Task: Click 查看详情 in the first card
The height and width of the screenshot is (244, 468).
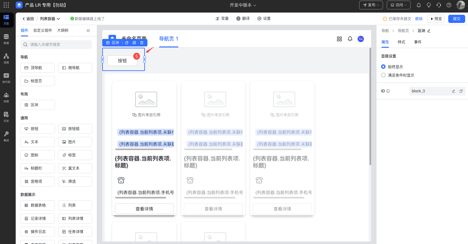Action: (144, 209)
